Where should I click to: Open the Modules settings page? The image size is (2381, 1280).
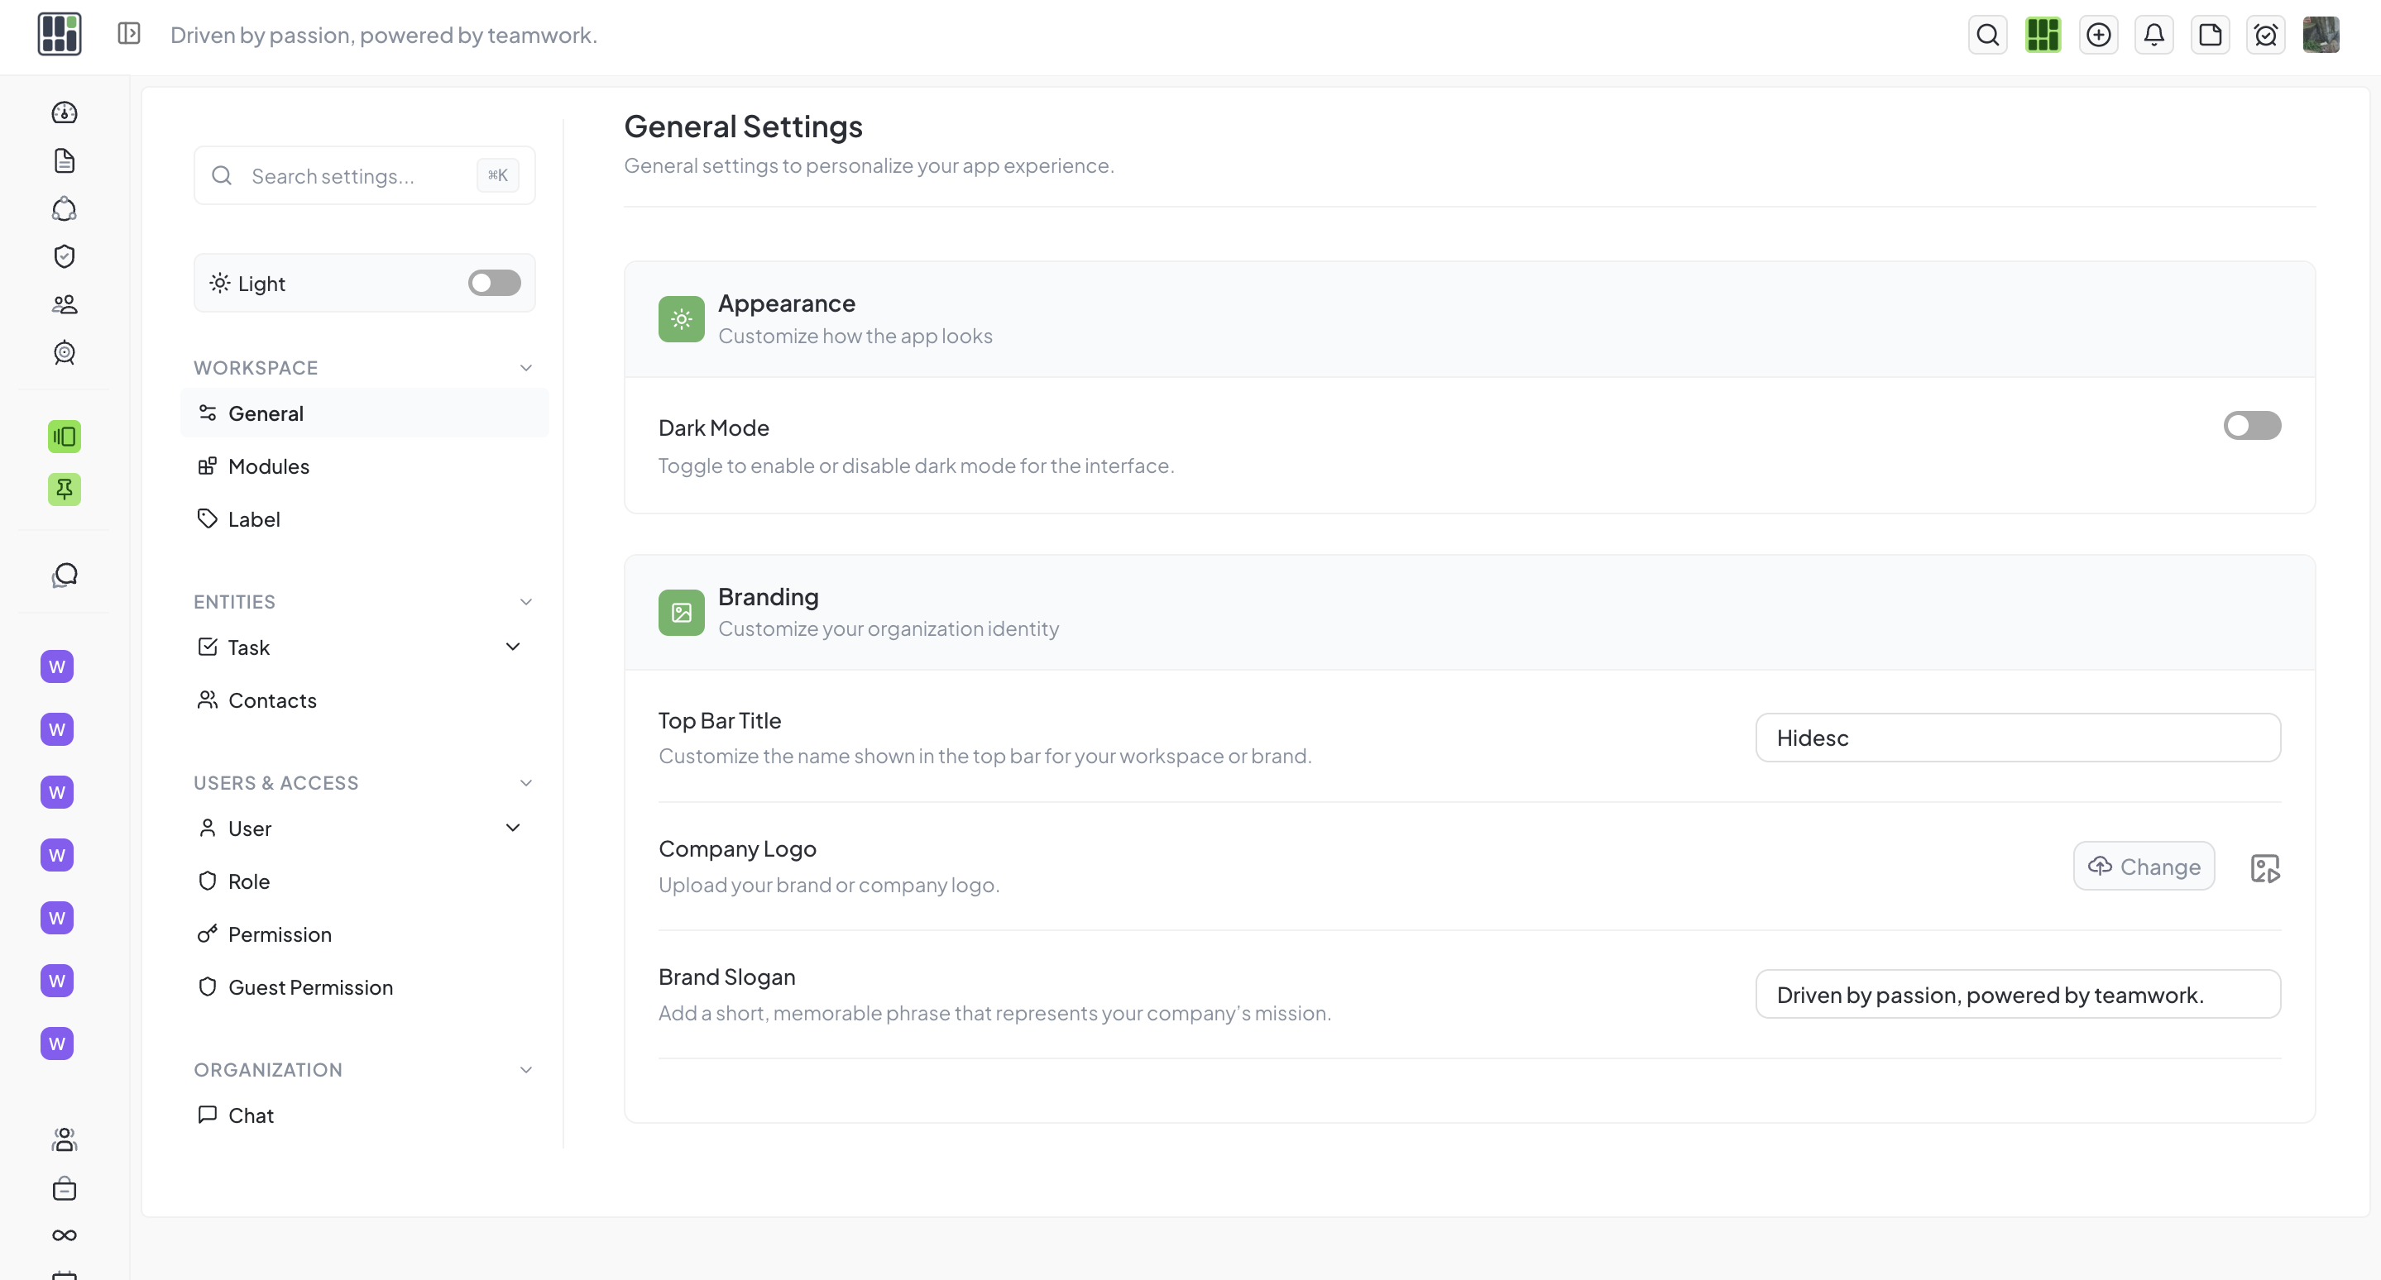coord(268,466)
